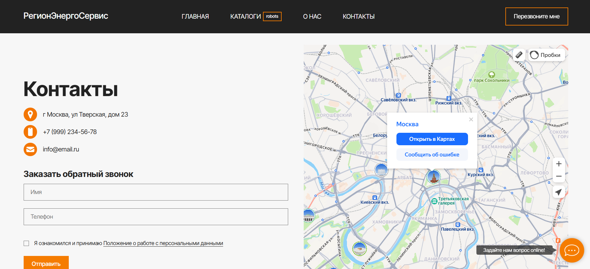Focus the Имя input field

[x=156, y=192]
